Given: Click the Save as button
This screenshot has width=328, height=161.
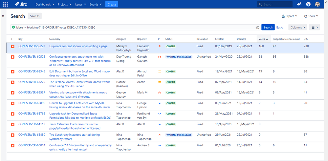Looking at the screenshot, I should [35, 16].
